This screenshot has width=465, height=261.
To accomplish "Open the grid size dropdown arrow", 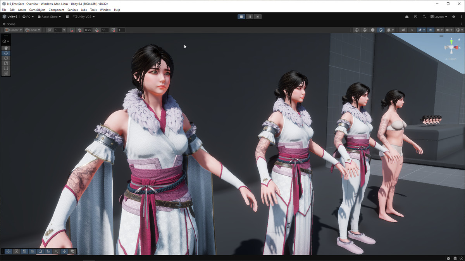I will [x=64, y=30].
